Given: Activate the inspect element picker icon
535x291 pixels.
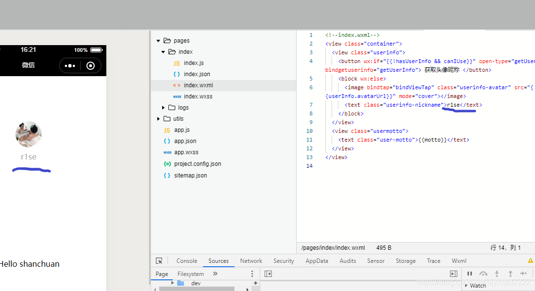Looking at the screenshot, I should click(x=159, y=260).
